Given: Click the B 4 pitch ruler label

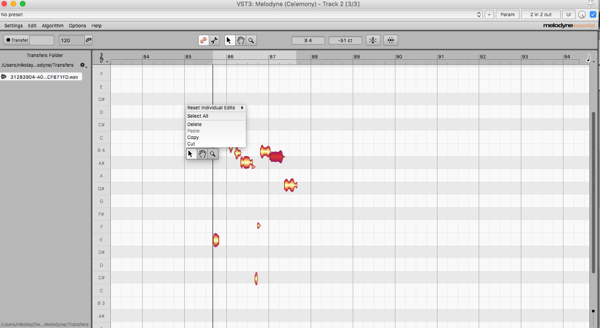Looking at the screenshot, I should tap(101, 151).
